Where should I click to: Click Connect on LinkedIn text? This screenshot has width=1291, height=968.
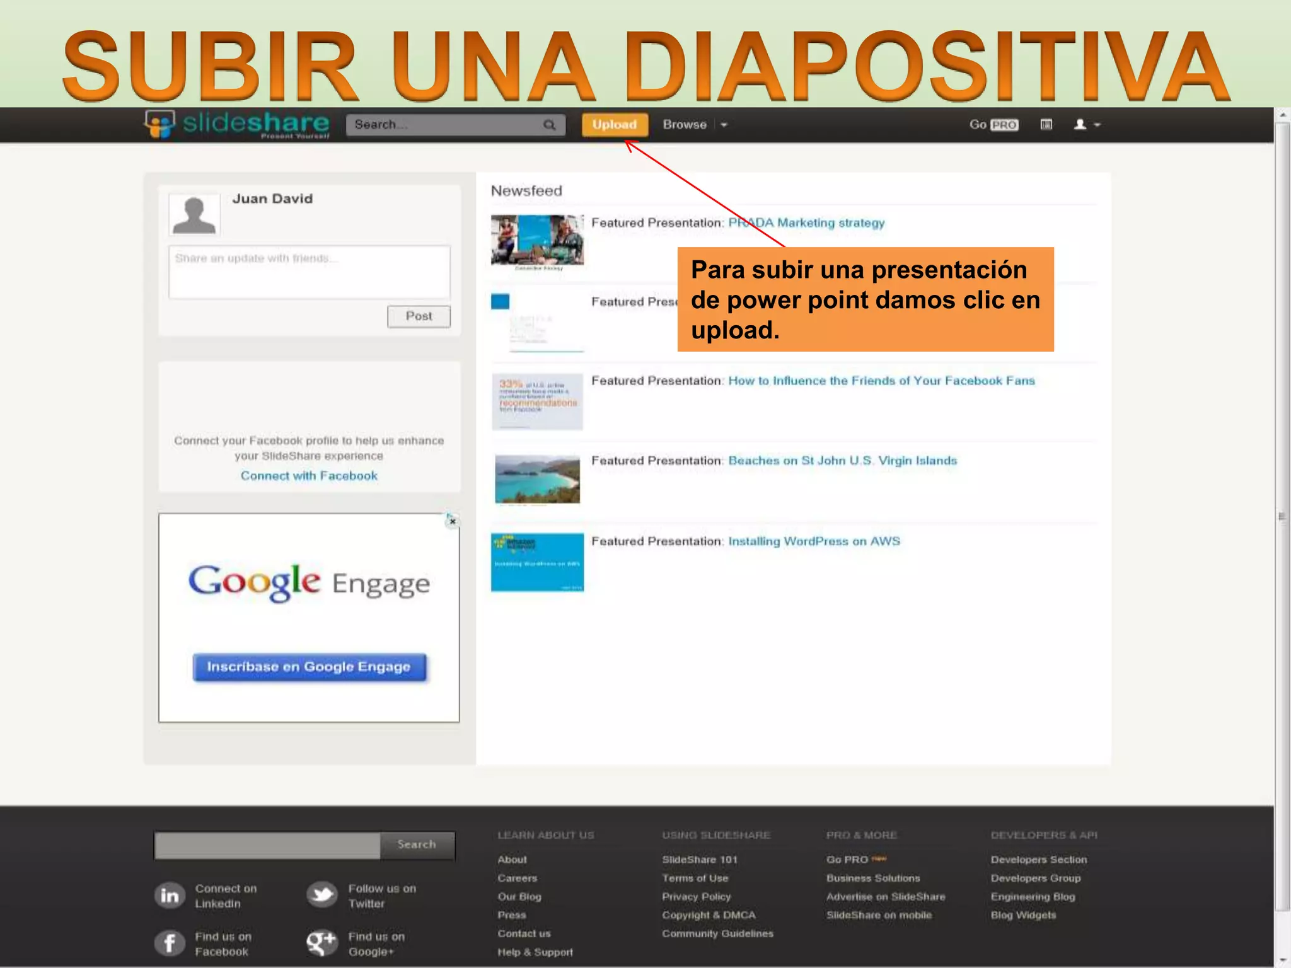226,896
